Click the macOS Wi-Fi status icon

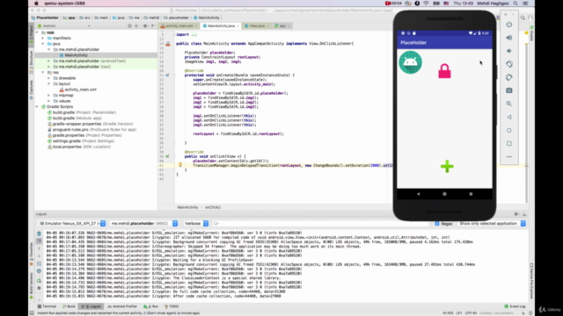click(x=426, y=4)
